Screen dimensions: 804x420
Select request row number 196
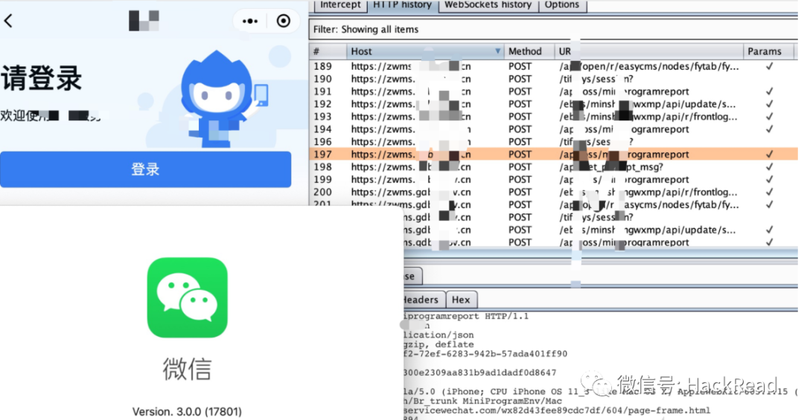click(x=552, y=141)
